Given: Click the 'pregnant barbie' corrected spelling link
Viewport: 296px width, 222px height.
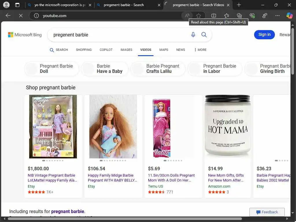Looking at the screenshot, I should click(68, 211).
